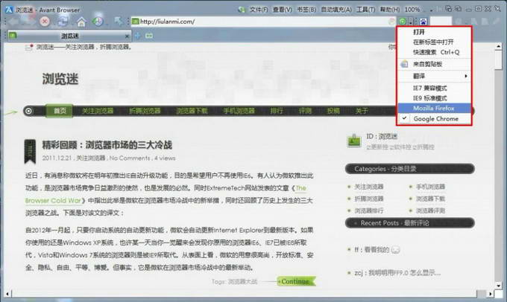Screen dimensions: 507x302
Task: Click the vertical scrollbar down arrow
Action: pyautogui.click(x=498, y=286)
